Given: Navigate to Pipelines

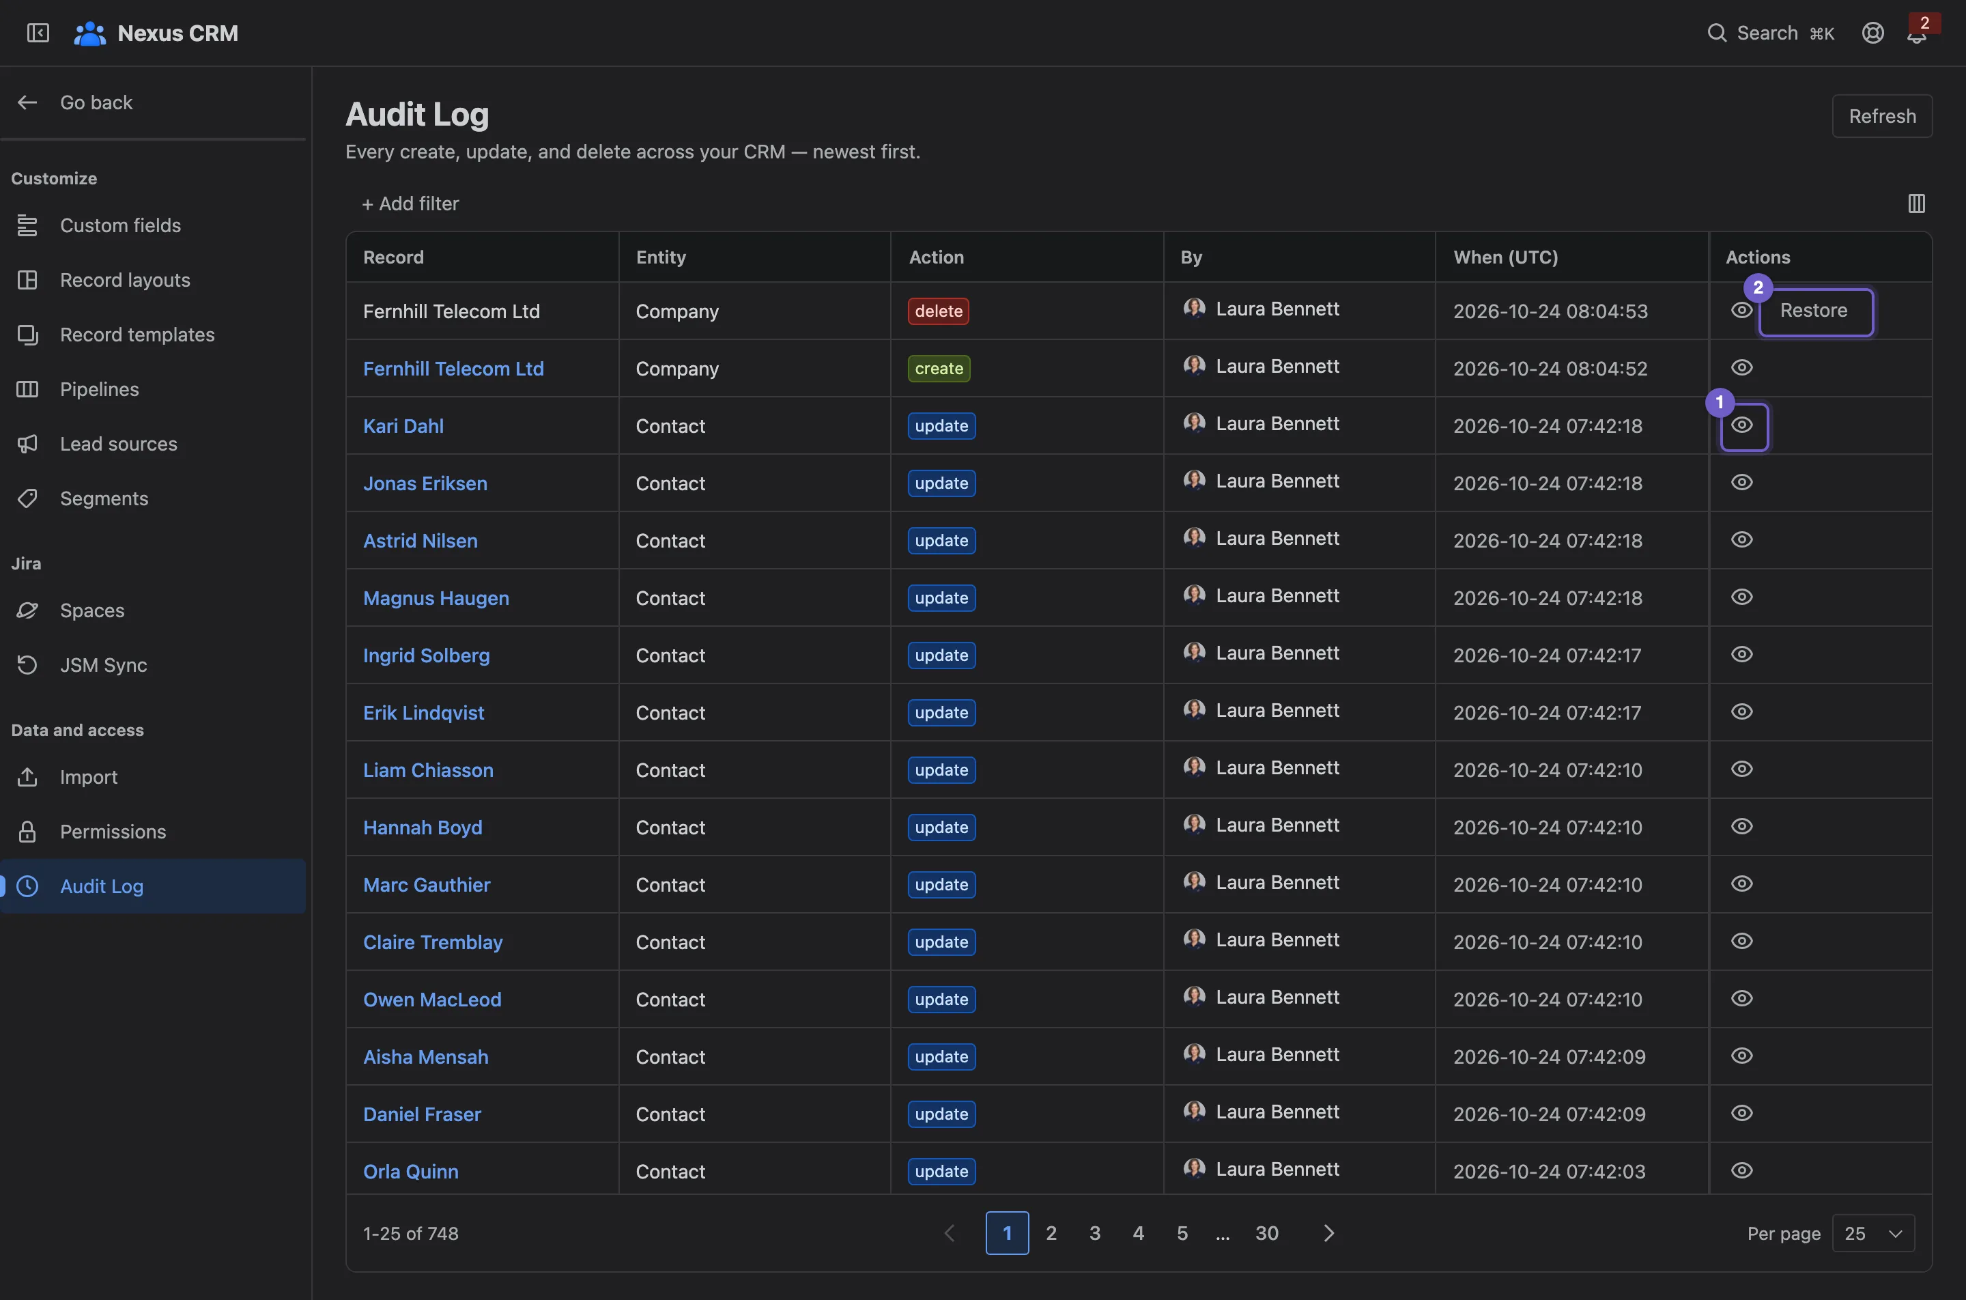Looking at the screenshot, I should pos(154,390).
